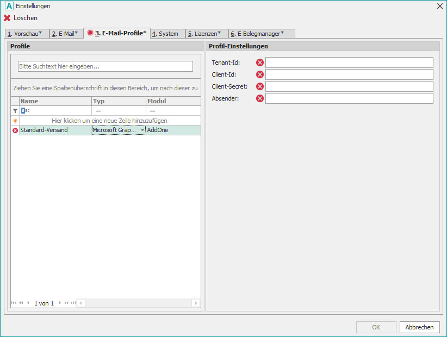Click to add a new row in grid
Image resolution: width=447 pixels, height=337 pixels.
(109, 121)
